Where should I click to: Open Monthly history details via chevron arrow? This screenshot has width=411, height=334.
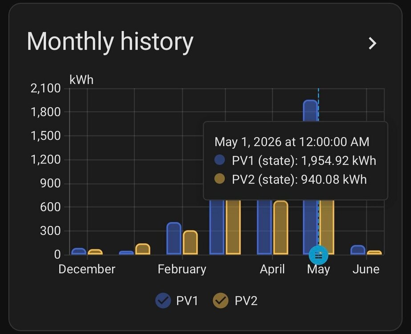[372, 43]
